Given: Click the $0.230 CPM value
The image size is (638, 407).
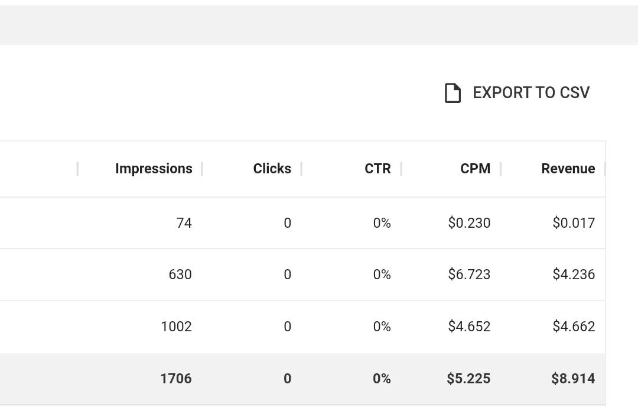Looking at the screenshot, I should pyautogui.click(x=469, y=223).
